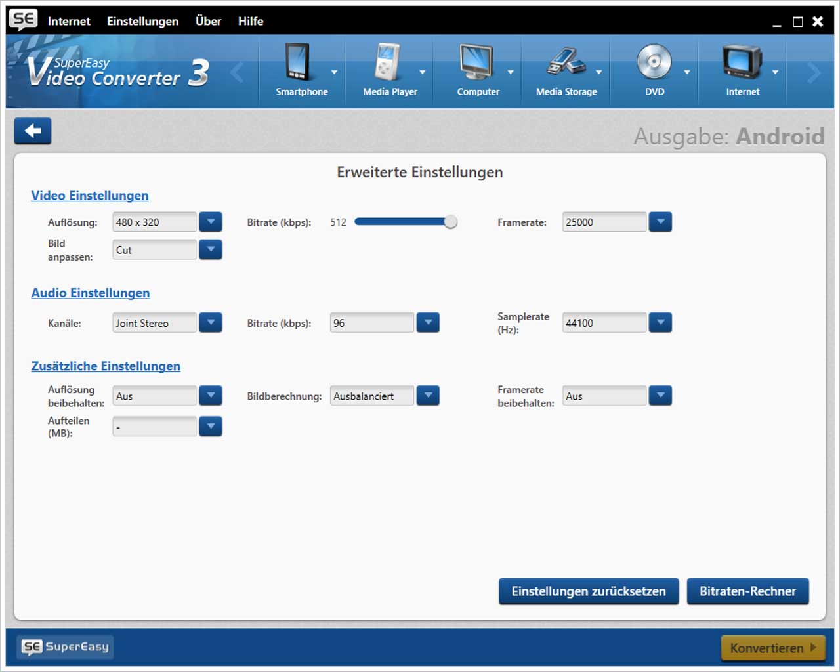This screenshot has height=672, width=840.
Task: Expand the Samplerate (Hz) dropdown
Action: pos(660,323)
